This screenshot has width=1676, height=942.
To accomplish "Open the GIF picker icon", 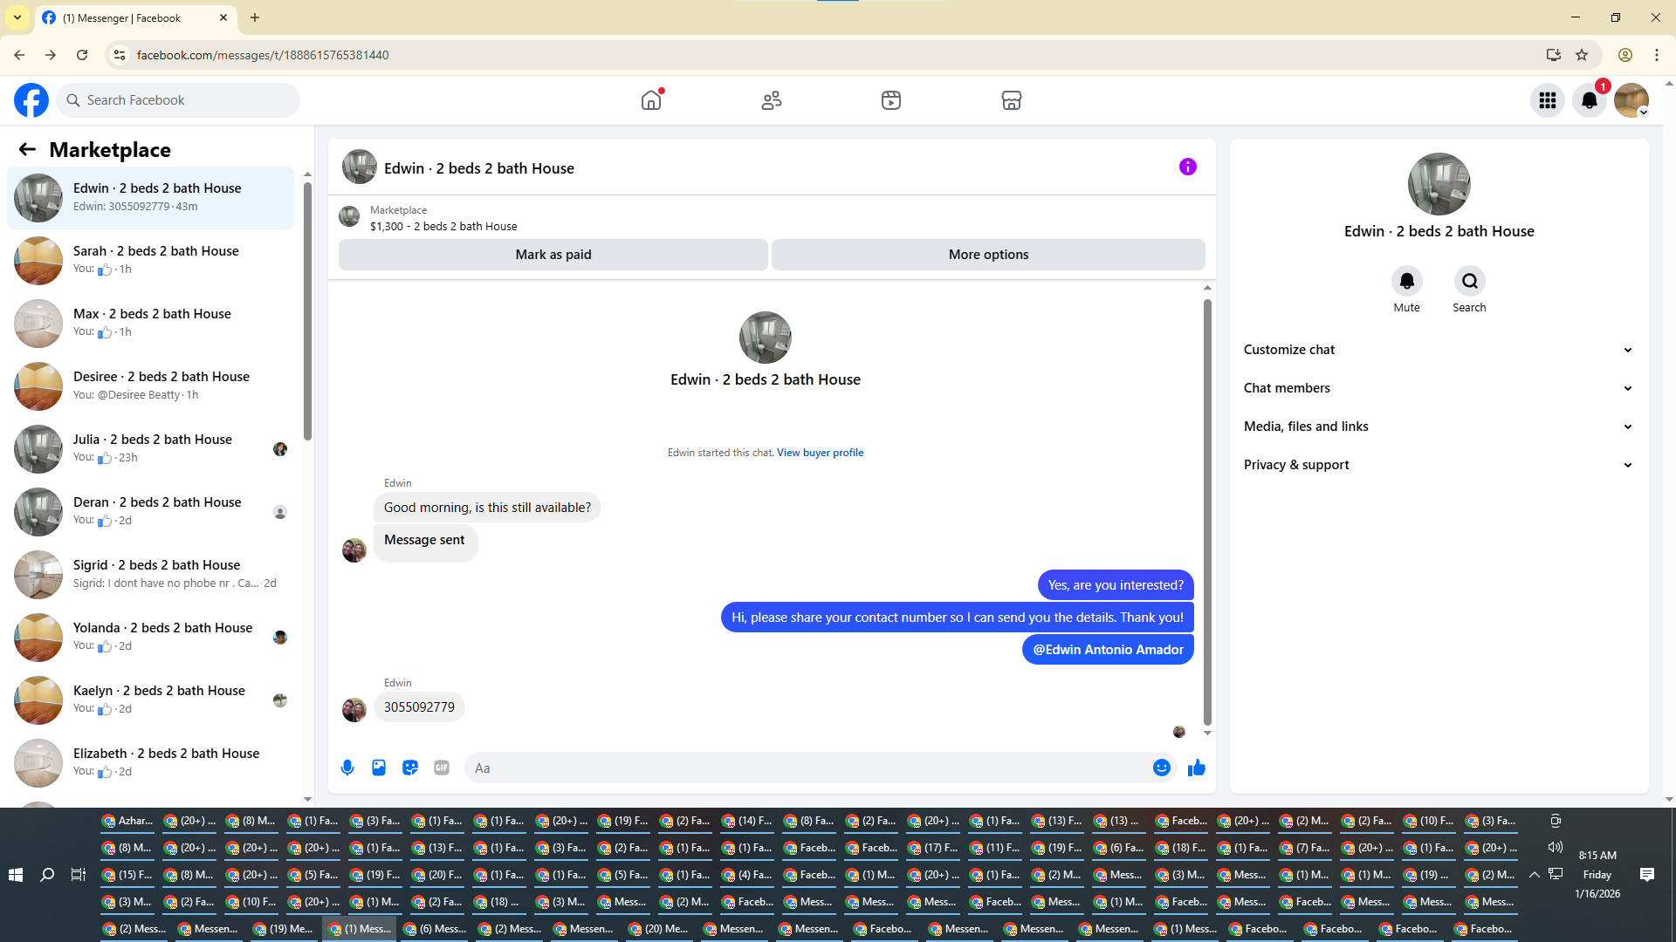I will pos(442,768).
